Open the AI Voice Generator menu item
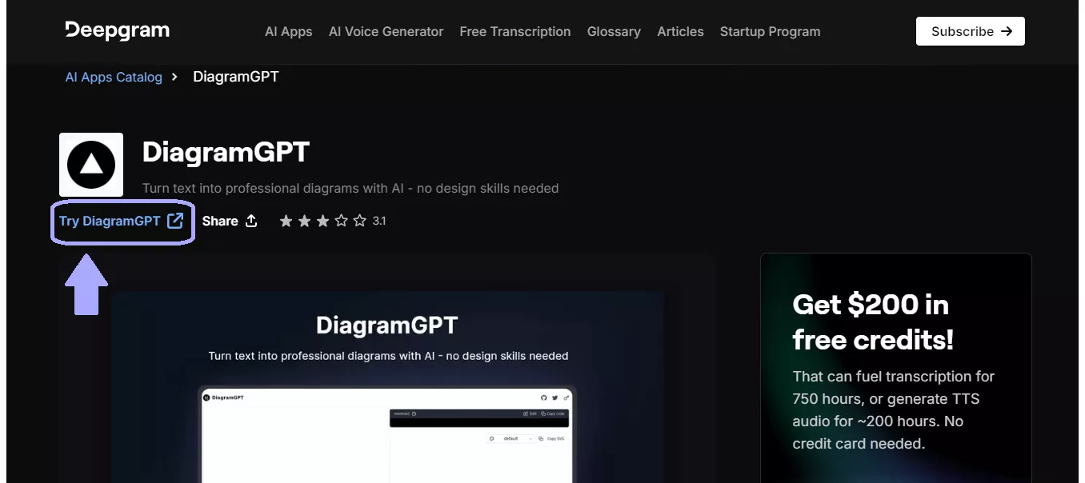This screenshot has width=1085, height=483. tap(386, 31)
